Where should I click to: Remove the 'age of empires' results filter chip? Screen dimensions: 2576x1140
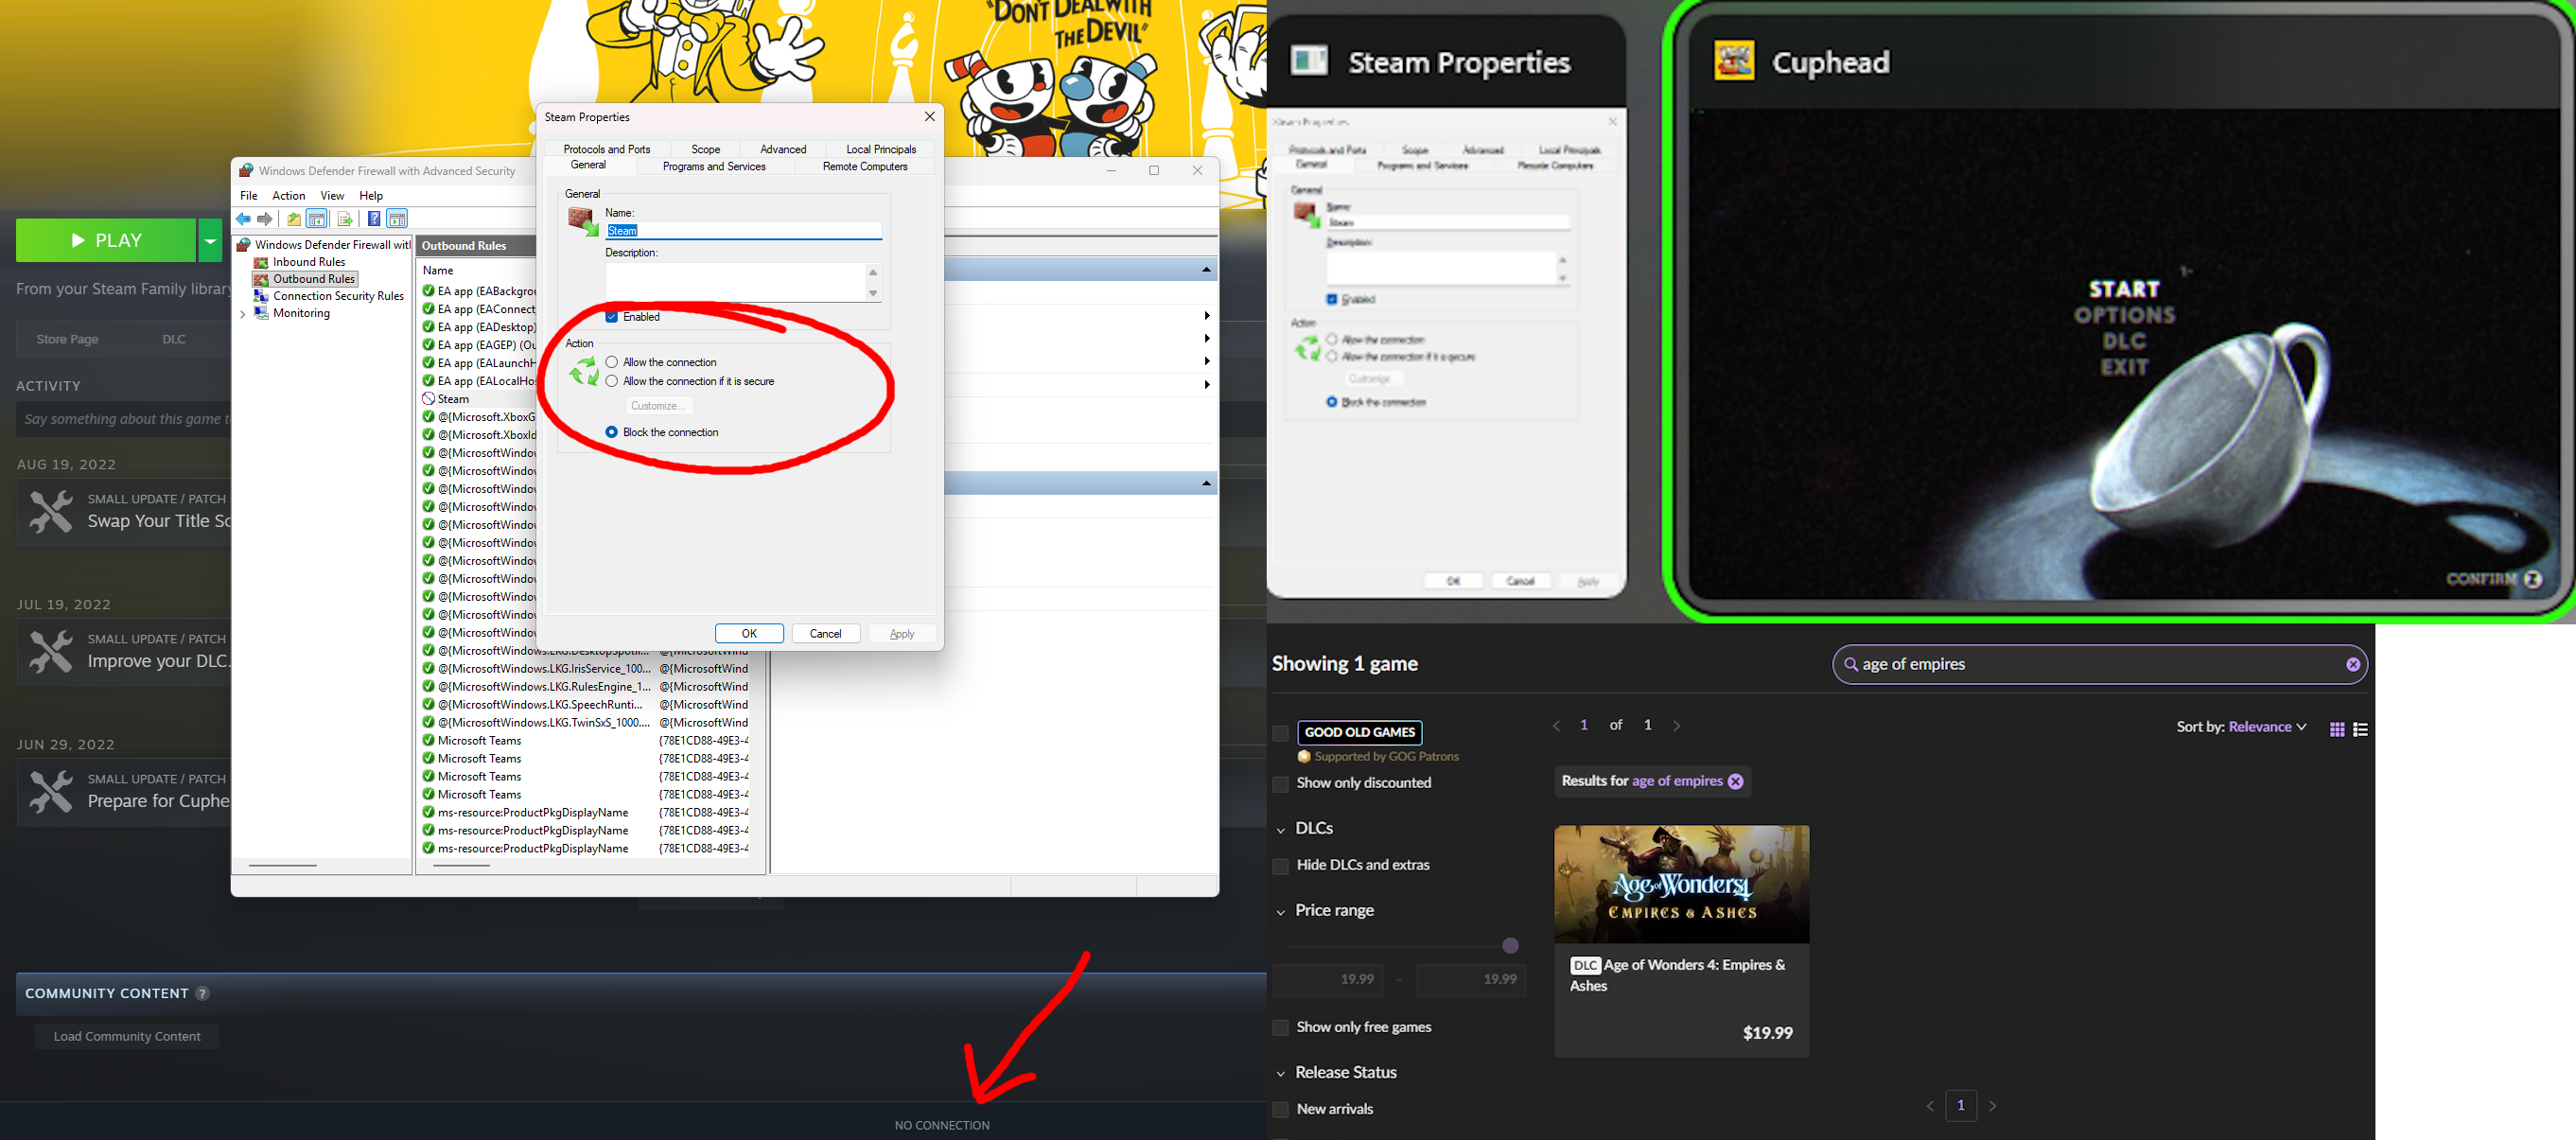(1736, 781)
